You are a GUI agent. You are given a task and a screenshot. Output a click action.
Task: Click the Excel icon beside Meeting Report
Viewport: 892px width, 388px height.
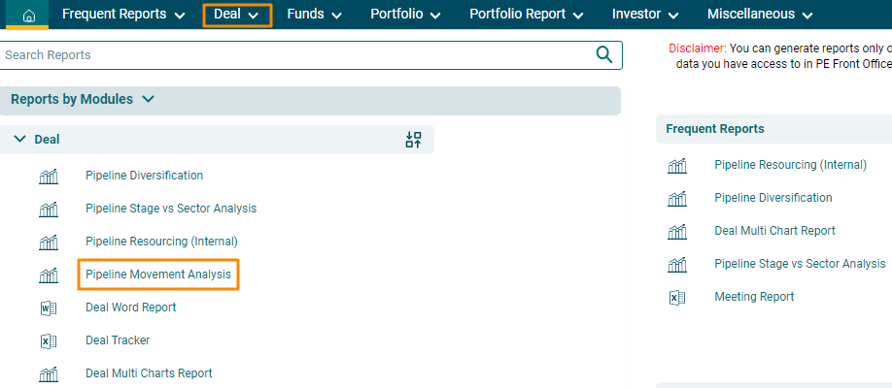pyautogui.click(x=677, y=297)
